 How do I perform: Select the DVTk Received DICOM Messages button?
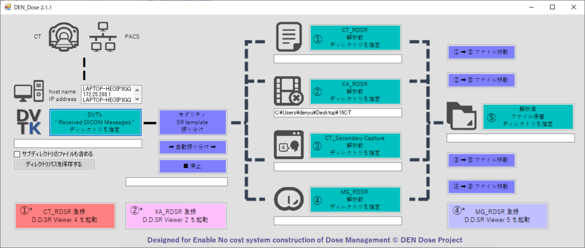tap(95, 122)
